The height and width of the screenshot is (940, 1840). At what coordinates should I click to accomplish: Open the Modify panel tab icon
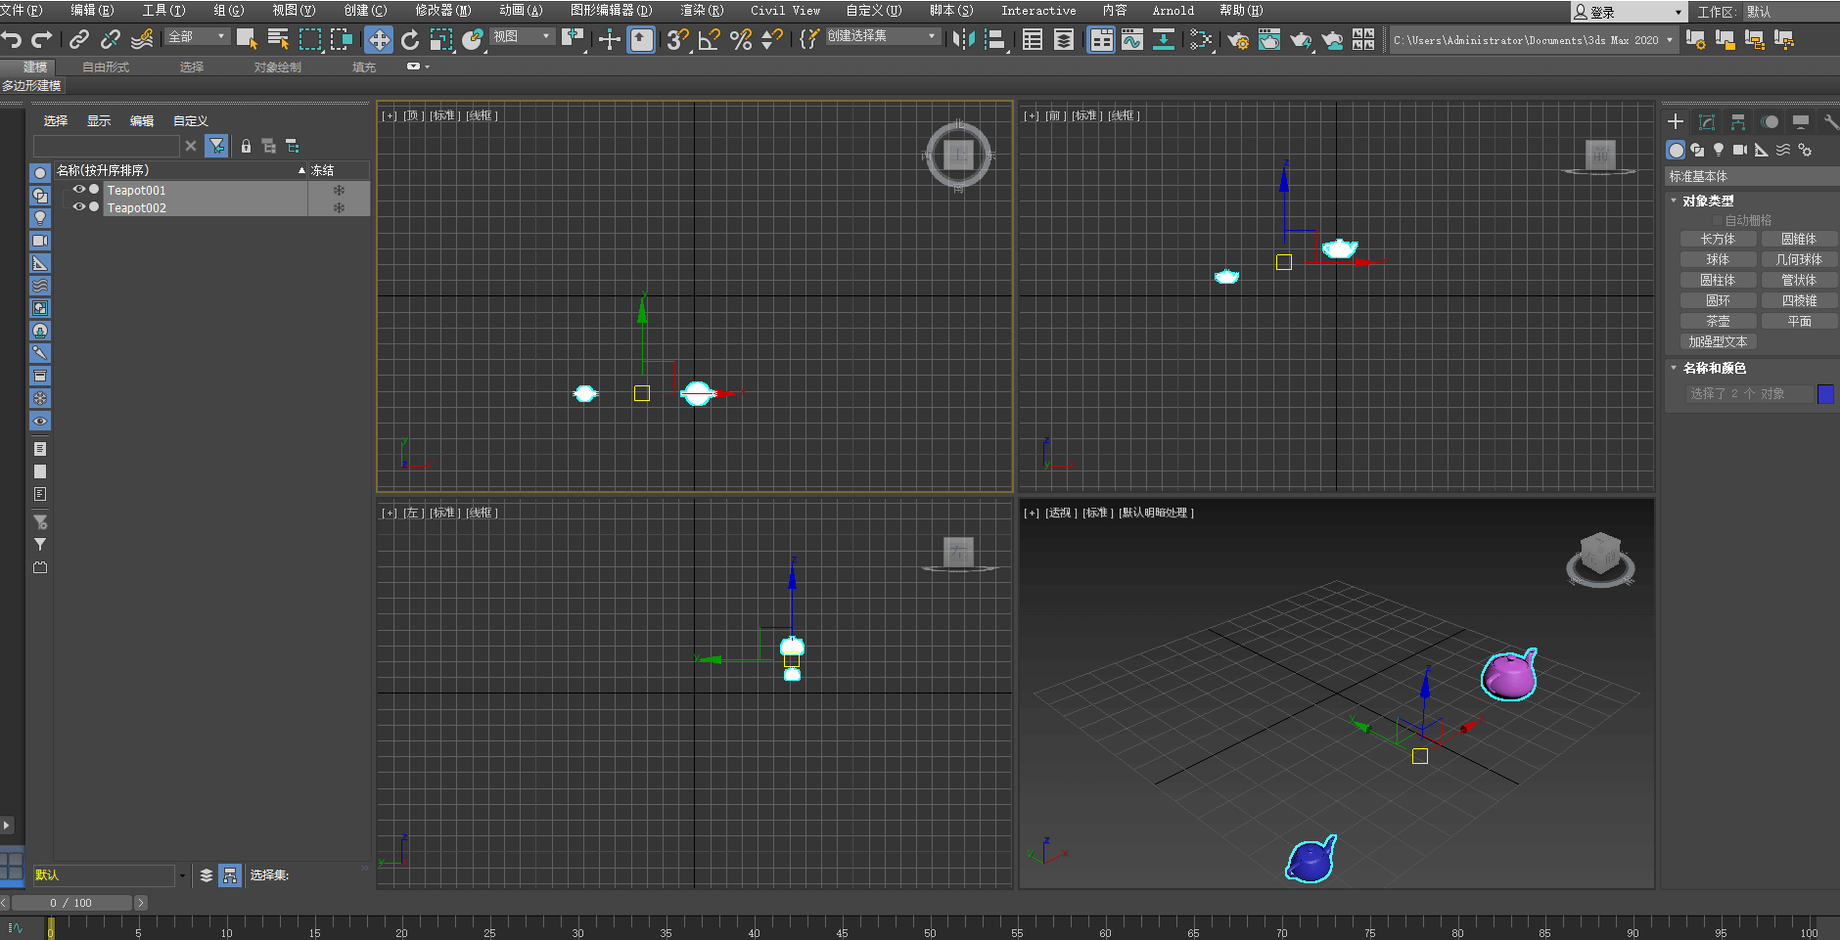tap(1707, 121)
